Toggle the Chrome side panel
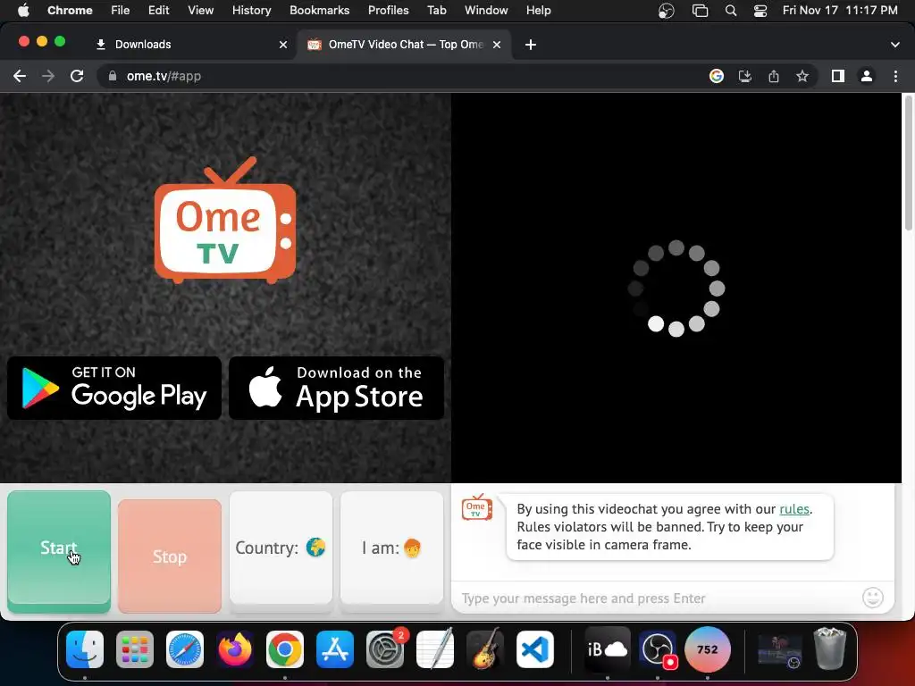 pyautogui.click(x=838, y=76)
